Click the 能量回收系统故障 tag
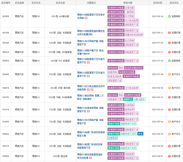183x162 pixels. point(134,35)
